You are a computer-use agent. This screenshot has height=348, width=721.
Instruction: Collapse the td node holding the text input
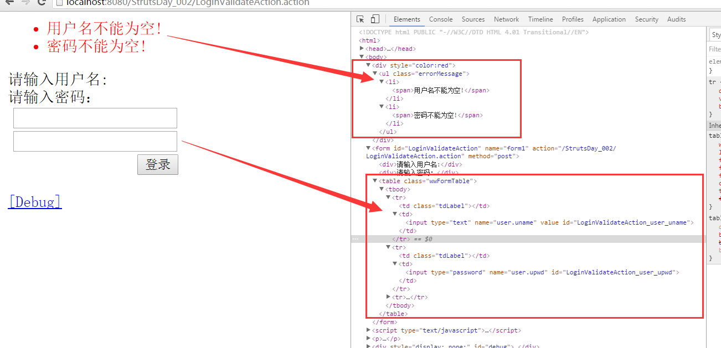pos(395,214)
